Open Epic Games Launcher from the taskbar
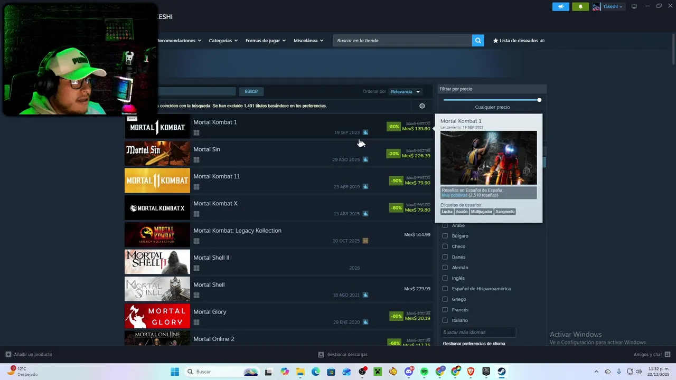The image size is (676, 380). tap(486, 372)
